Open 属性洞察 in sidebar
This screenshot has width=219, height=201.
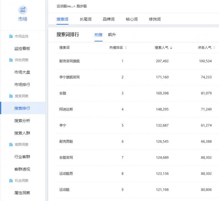click(x=22, y=193)
